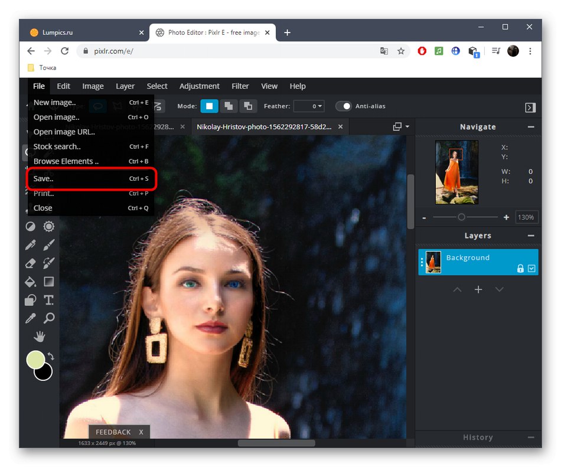The width and height of the screenshot is (561, 467).
Task: Open the Edit menu
Action: (x=63, y=86)
